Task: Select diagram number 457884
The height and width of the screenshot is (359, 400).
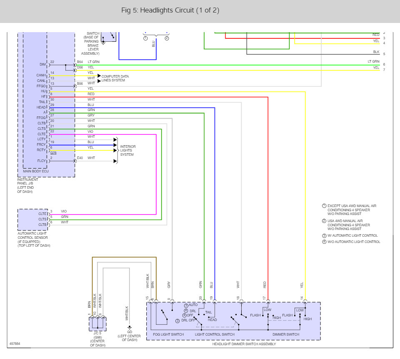Action: [15, 344]
